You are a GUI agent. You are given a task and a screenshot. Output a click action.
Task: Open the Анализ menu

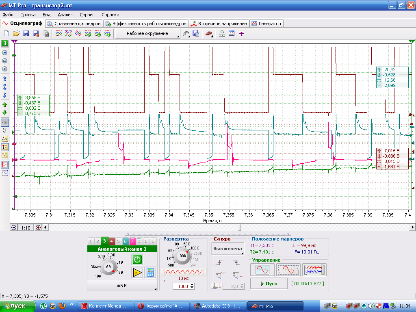[x=65, y=15]
